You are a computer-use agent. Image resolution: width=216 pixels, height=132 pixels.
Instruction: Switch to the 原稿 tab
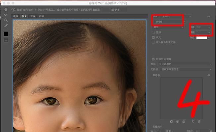[16, 16]
